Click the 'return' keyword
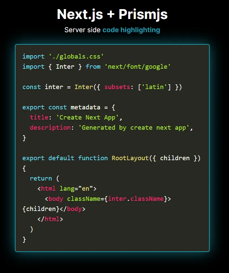229x273 pixels. (x=41, y=178)
